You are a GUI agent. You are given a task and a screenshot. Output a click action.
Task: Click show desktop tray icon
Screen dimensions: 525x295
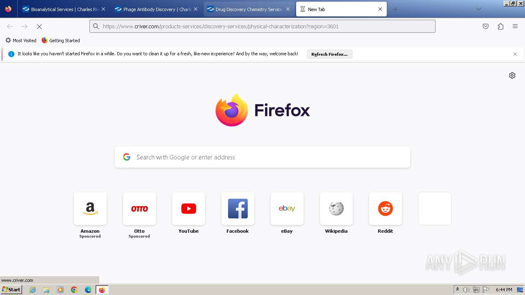(x=520, y=290)
